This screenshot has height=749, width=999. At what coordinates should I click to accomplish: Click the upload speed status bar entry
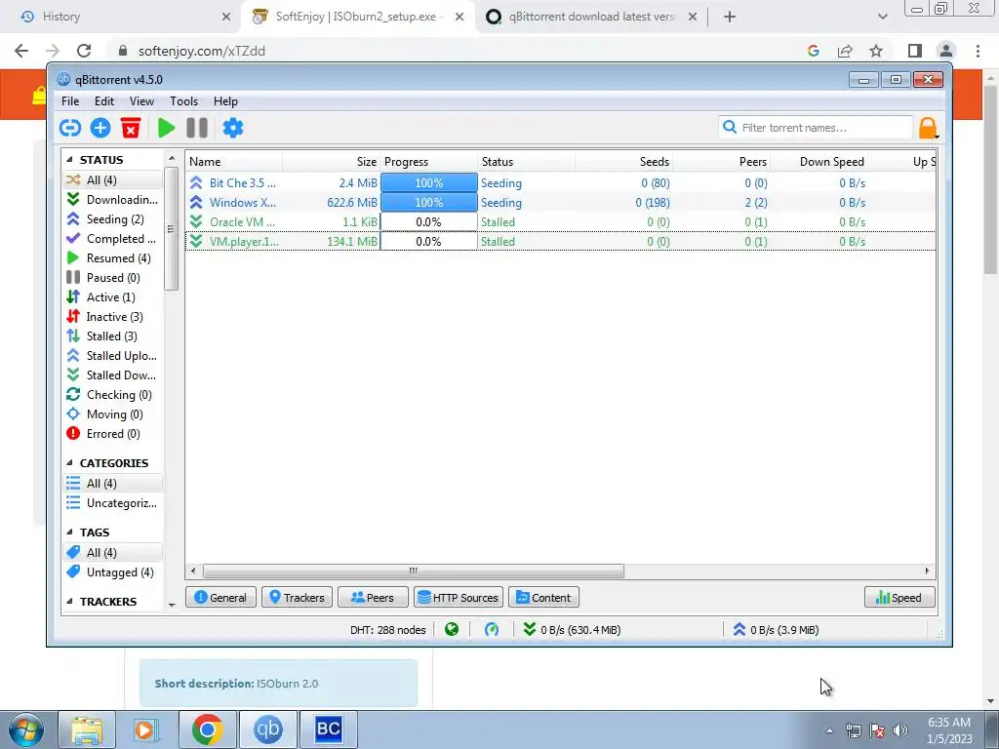point(776,630)
